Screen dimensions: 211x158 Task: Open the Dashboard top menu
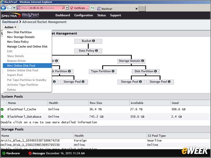[63, 15]
